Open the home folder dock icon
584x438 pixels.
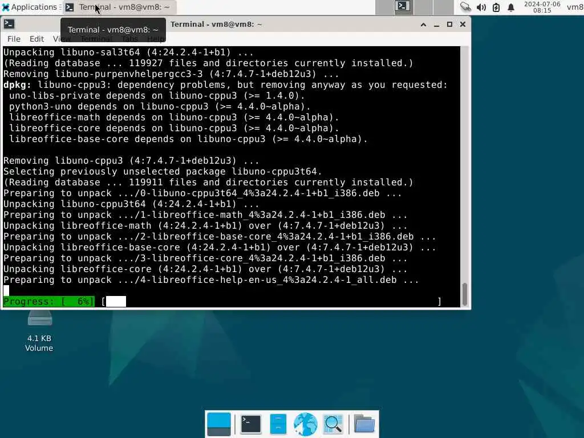coord(364,424)
